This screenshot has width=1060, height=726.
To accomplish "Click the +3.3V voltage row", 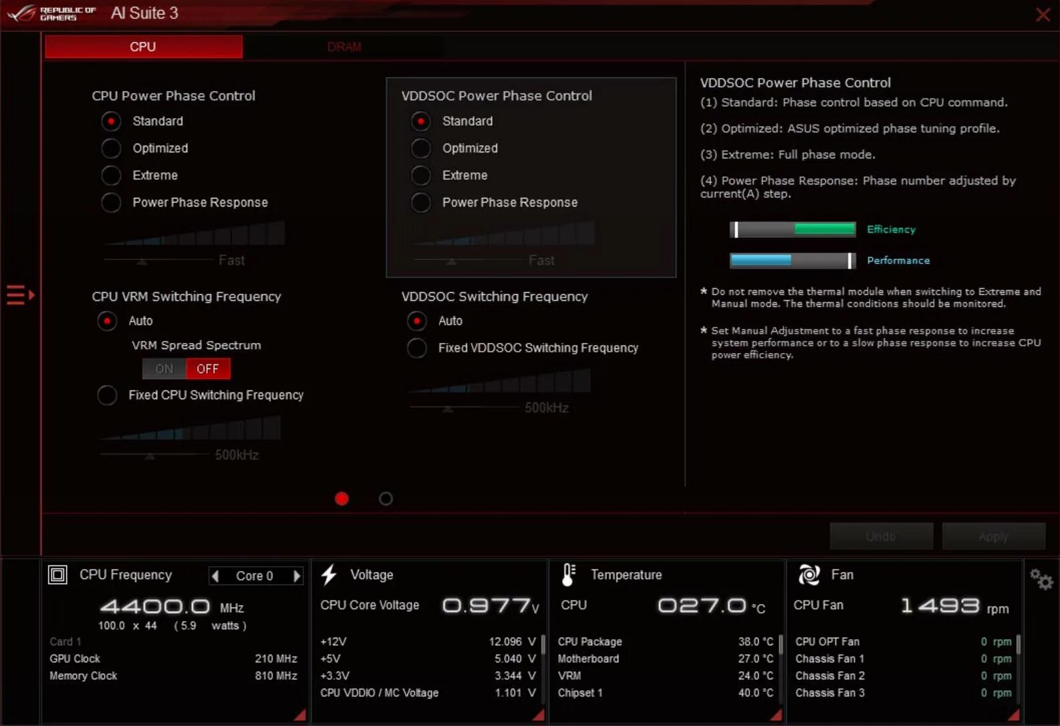I will coord(428,676).
